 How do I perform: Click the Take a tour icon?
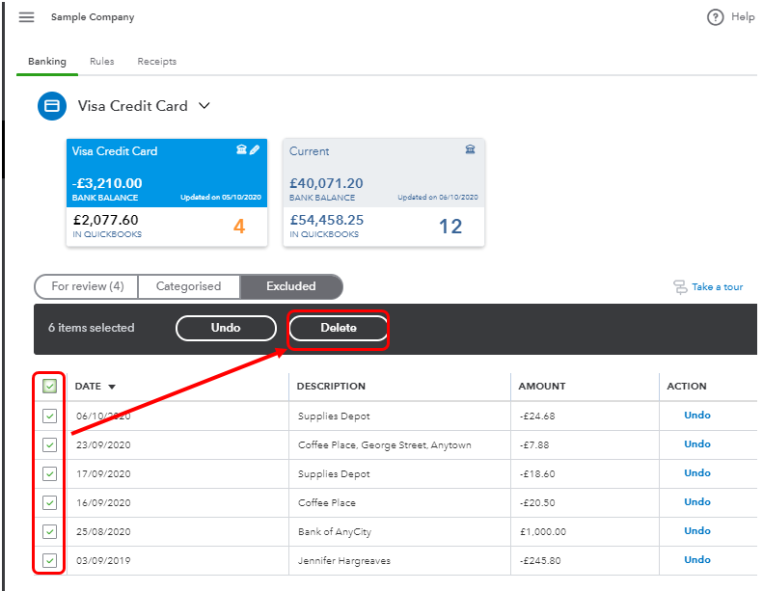[680, 287]
